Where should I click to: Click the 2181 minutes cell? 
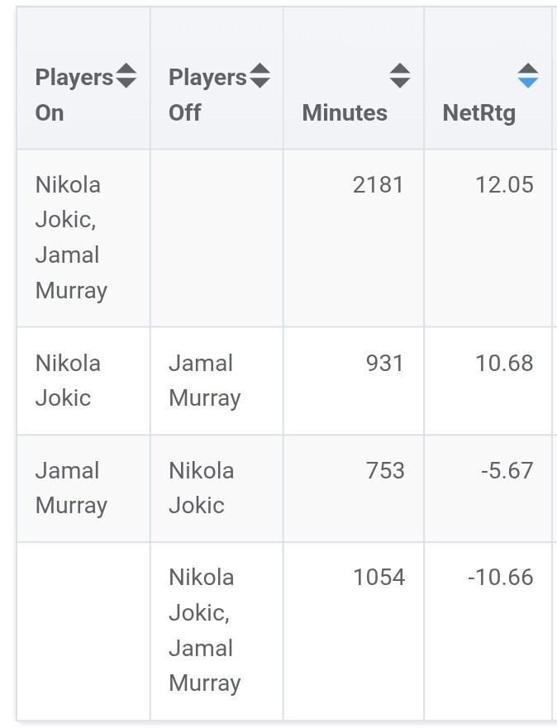[x=378, y=185]
